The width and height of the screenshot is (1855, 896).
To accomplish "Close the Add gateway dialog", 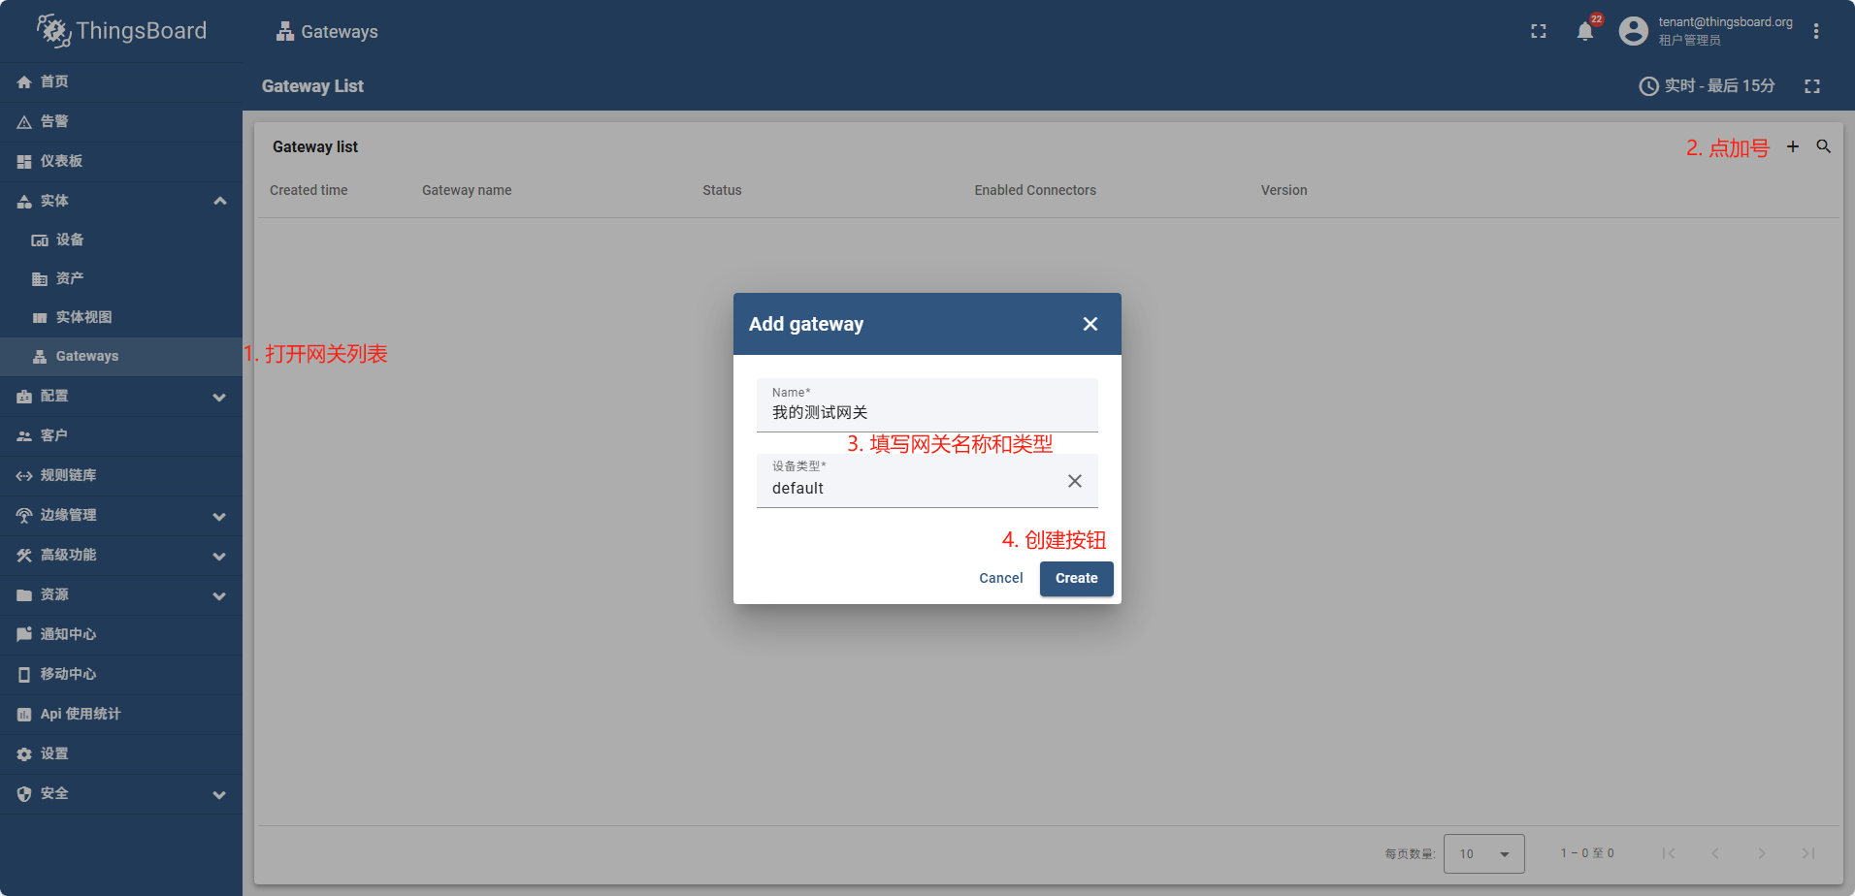I will click(x=1090, y=324).
